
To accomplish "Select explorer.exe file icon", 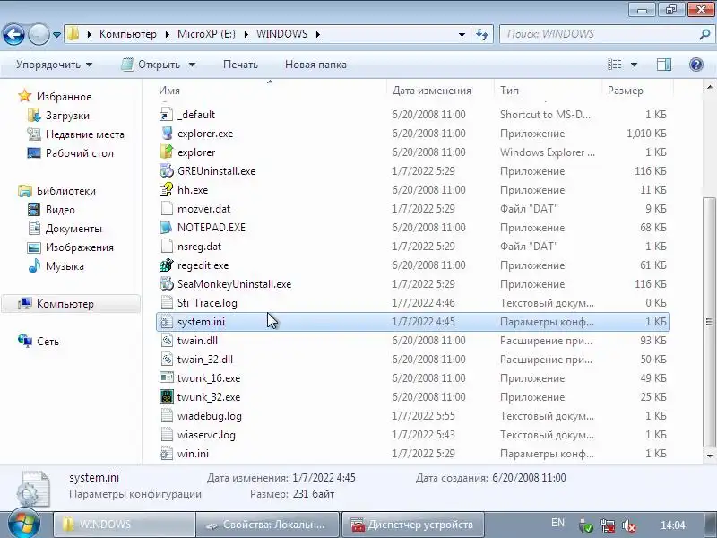I will (x=166, y=133).
